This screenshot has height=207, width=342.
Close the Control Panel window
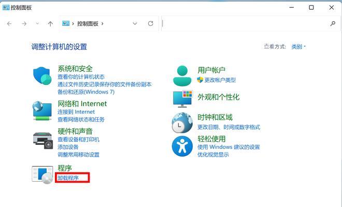point(332,7)
